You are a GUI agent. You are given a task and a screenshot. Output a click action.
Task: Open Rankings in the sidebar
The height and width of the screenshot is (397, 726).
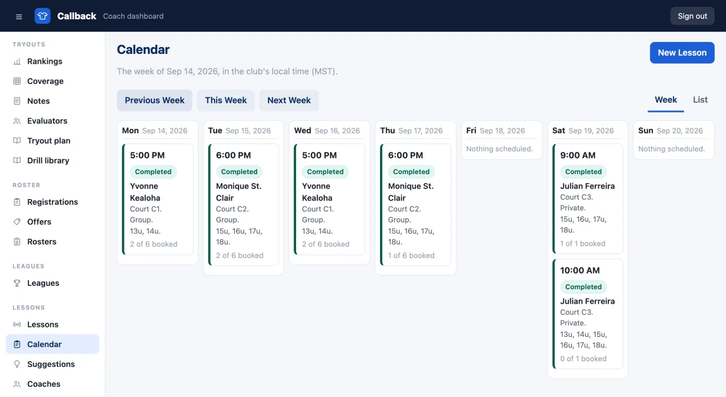[x=52, y=61]
